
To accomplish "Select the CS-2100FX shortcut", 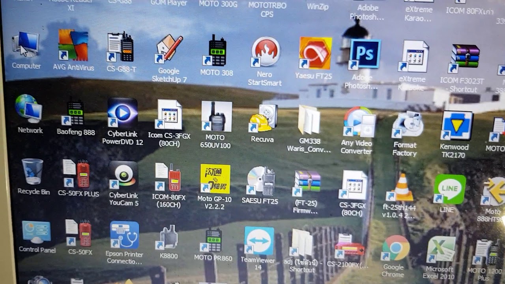I will (x=349, y=246).
